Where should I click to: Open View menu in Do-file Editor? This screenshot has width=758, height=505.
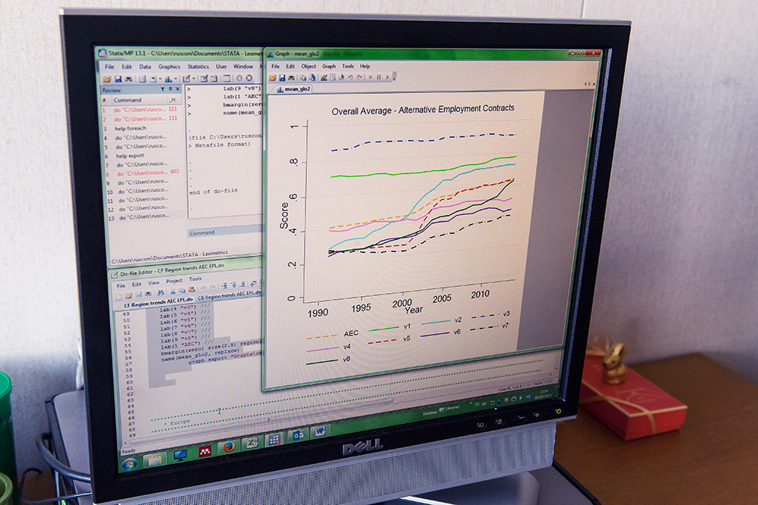[154, 282]
